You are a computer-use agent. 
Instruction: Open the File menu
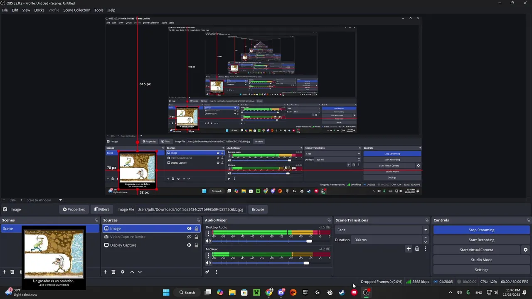(5, 10)
